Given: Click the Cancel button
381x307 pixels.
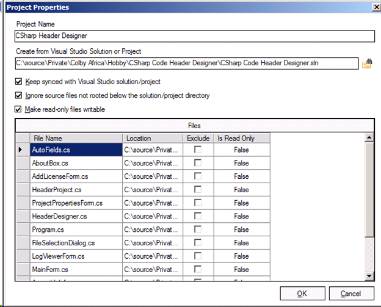Looking at the screenshot, I should click(x=351, y=294).
